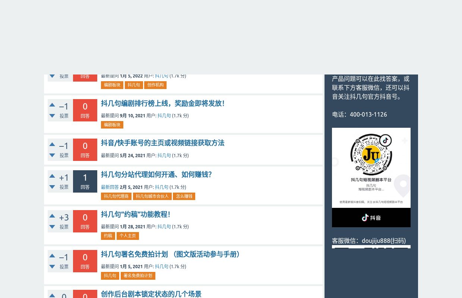Click the +3 vote count text
Screen dimensions: 462x298
point(64,218)
